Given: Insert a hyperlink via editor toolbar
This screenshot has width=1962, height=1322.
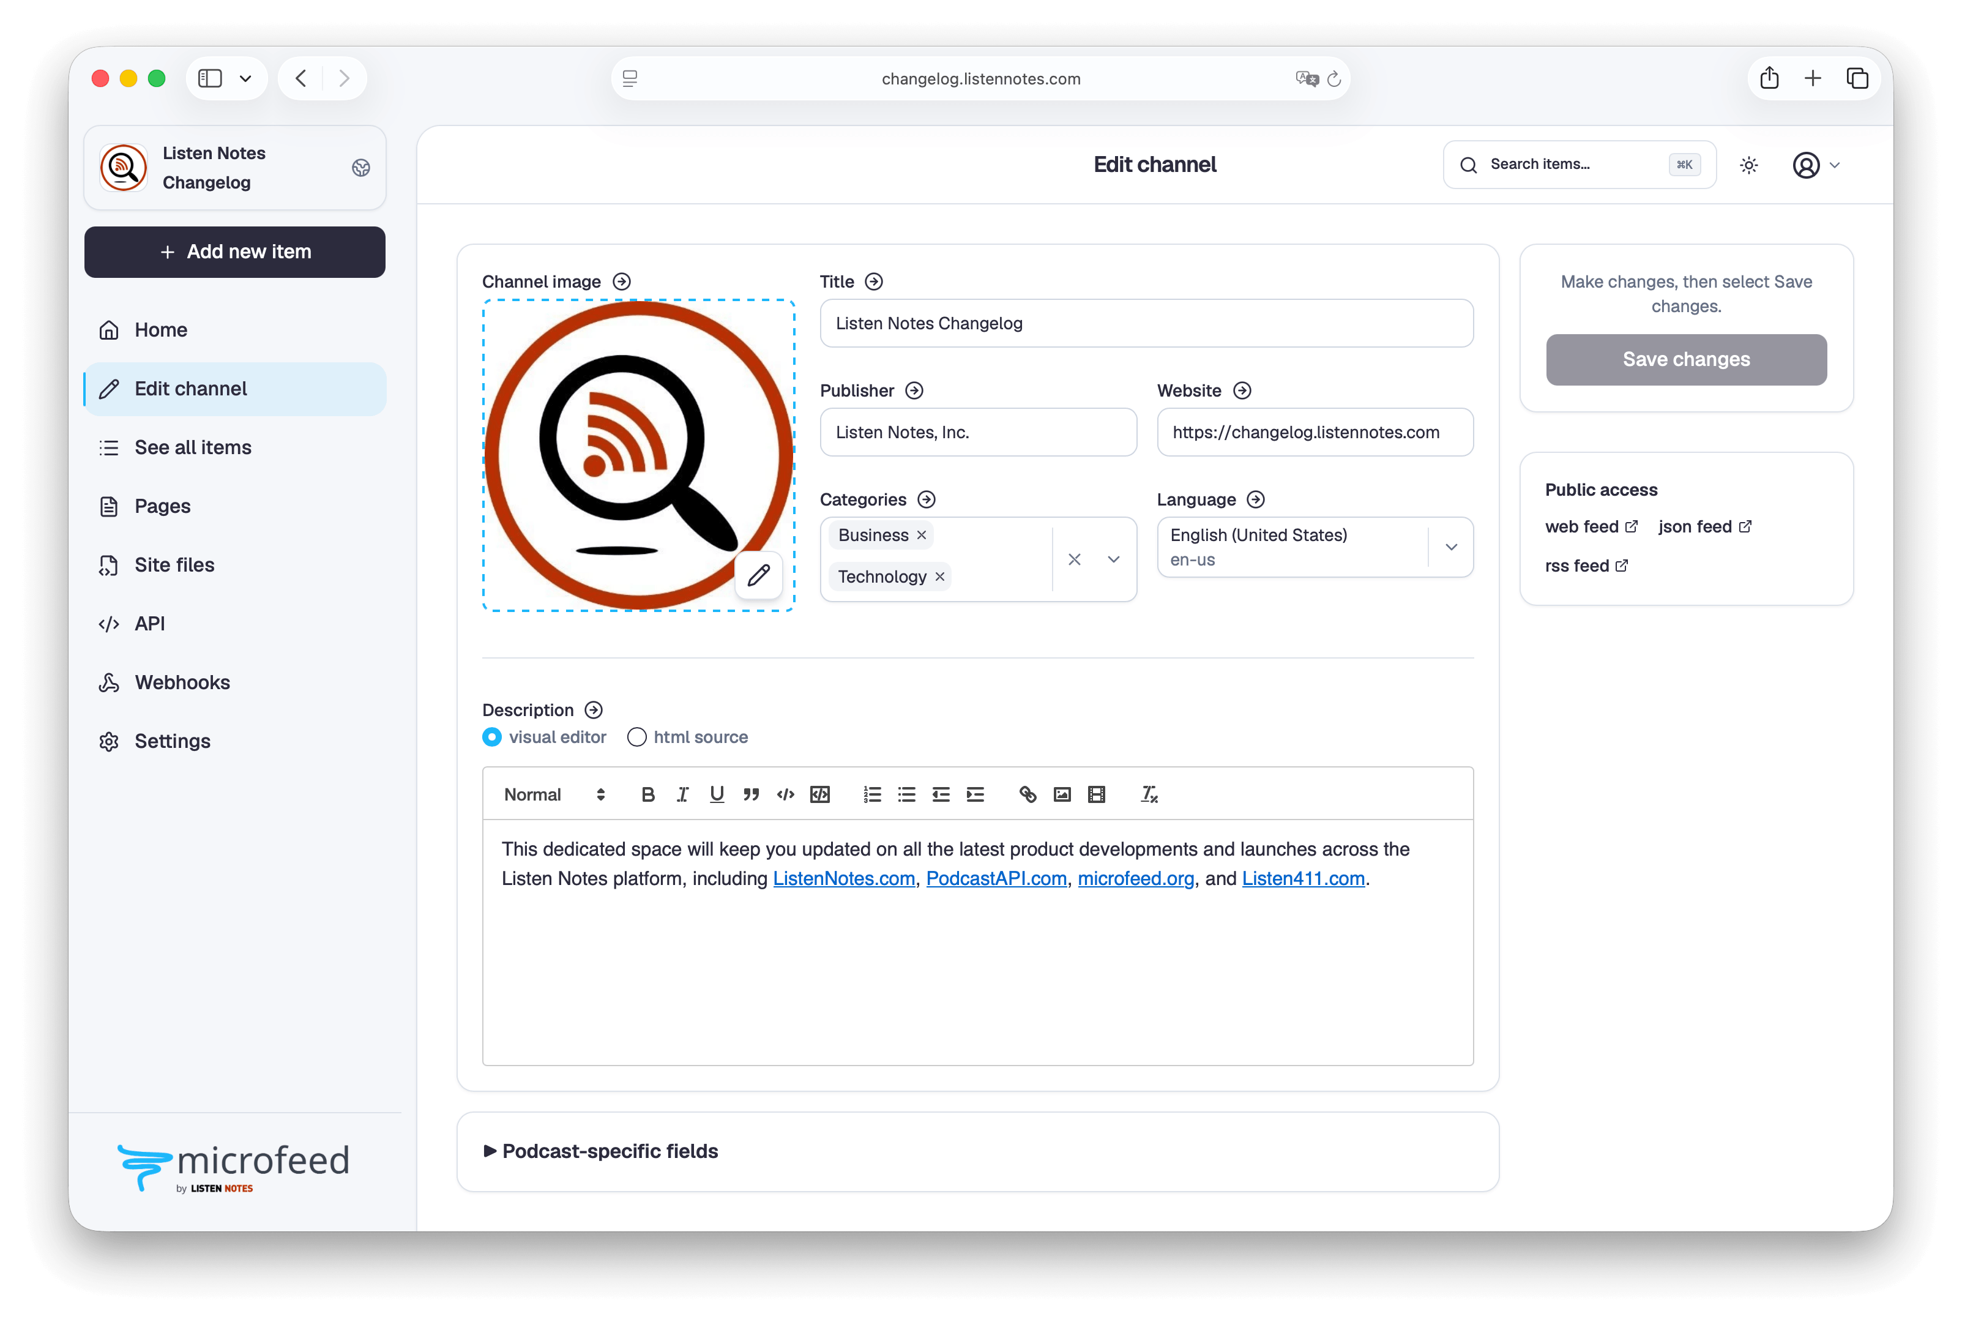Looking at the screenshot, I should 1028,794.
